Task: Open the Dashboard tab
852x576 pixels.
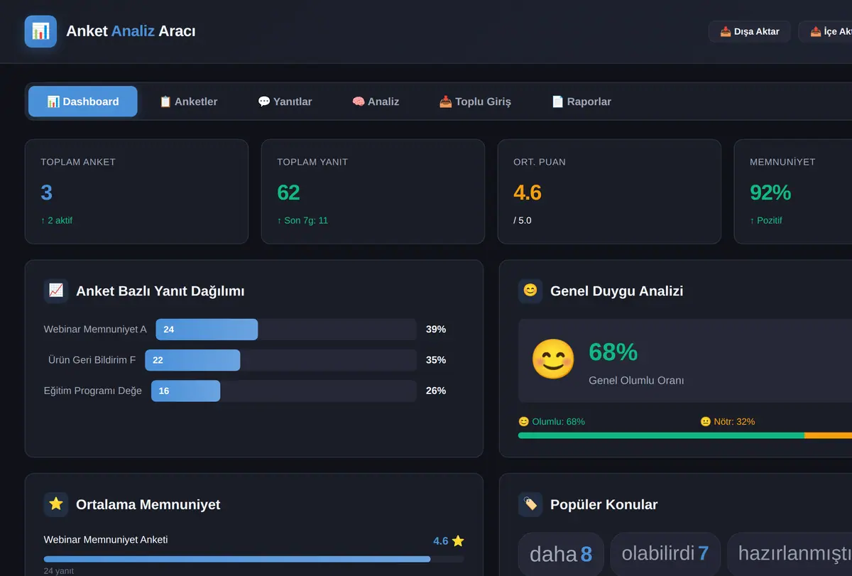Action: point(83,102)
